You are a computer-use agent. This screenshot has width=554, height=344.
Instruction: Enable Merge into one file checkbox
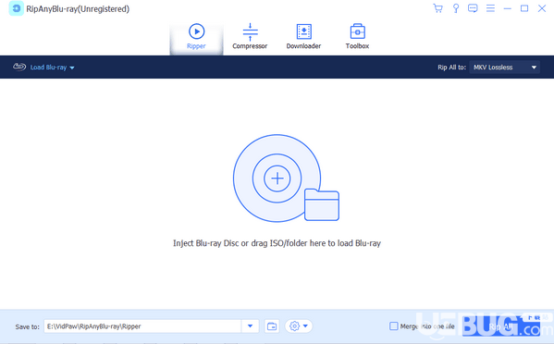(394, 326)
